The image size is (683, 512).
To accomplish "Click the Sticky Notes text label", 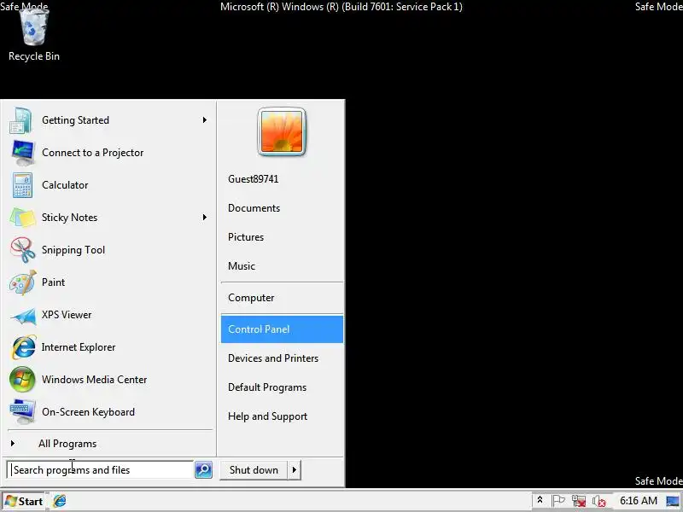I will point(69,218).
